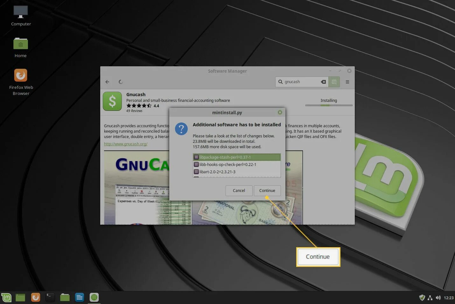Image resolution: width=455 pixels, height=304 pixels.
Task: Open the volume control tray icon
Action: [438, 298]
